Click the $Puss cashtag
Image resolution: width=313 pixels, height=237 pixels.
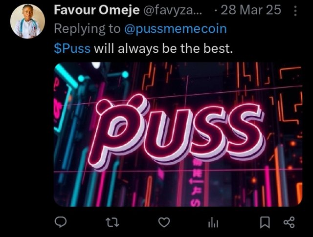point(72,48)
